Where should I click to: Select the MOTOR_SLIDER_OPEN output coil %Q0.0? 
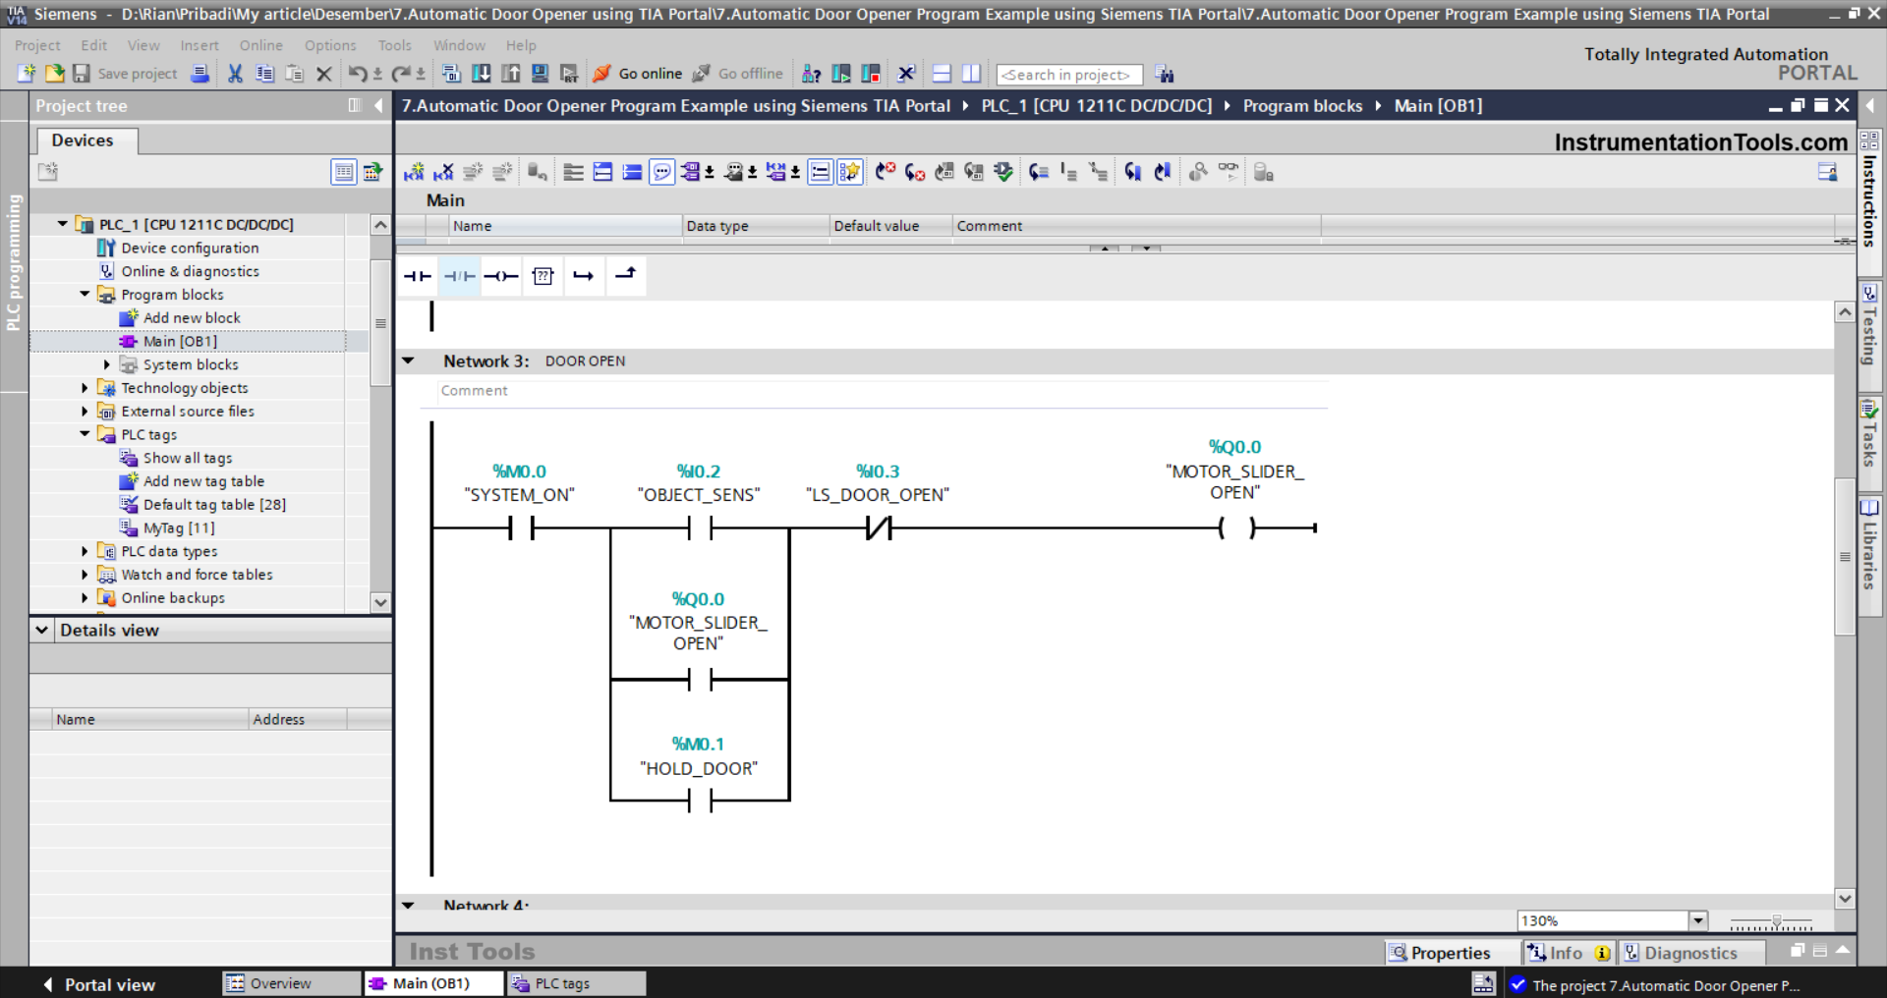[x=1236, y=527]
